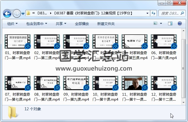188x122 pixels.
Task: Select thumbnail of 第六课.mp4
Action: point(164,42)
